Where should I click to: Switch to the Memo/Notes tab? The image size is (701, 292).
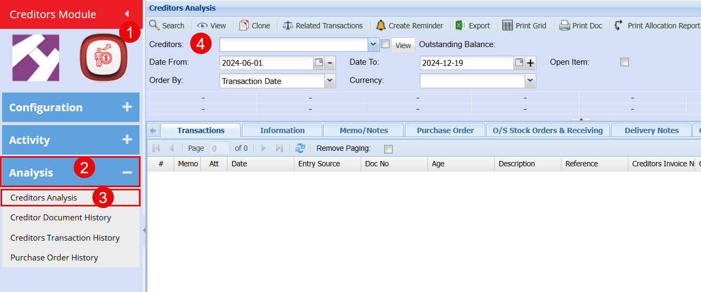coord(364,130)
